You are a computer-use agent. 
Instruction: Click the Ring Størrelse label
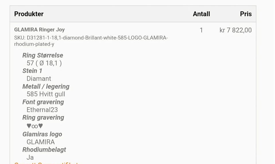tap(43, 55)
